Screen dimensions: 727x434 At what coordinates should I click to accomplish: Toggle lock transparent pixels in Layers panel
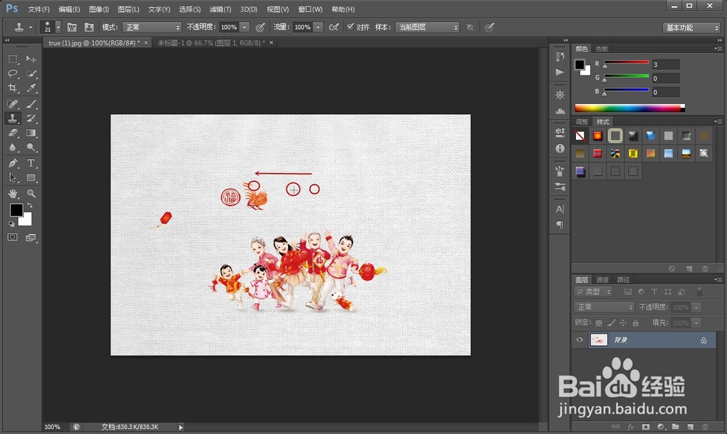click(599, 323)
